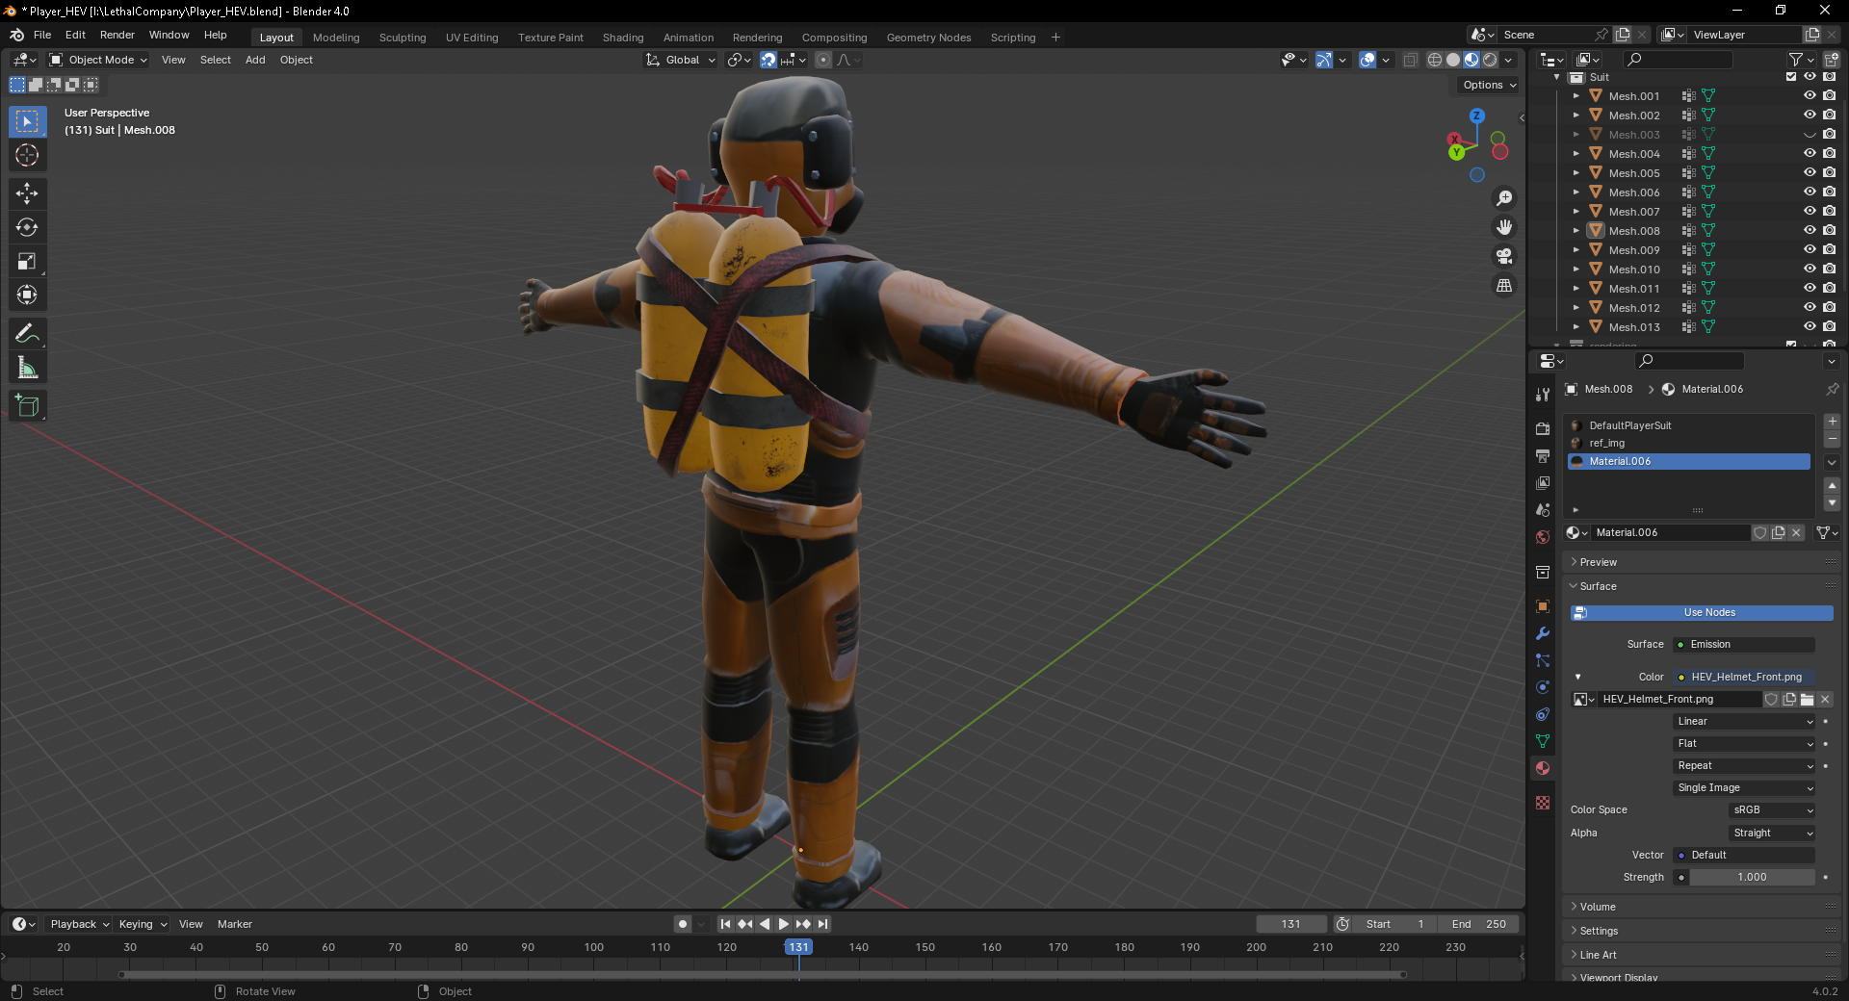
Task: Switch to rendered viewport shading
Action: coord(1490,60)
